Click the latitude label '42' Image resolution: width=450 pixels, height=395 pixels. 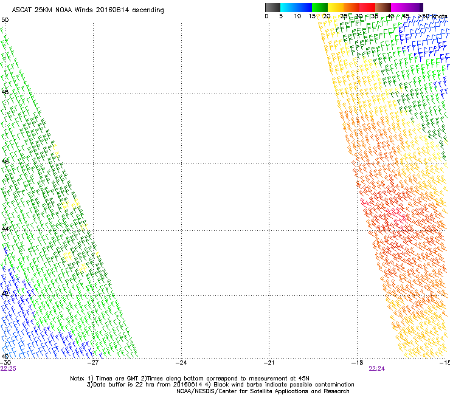[x=5, y=294]
